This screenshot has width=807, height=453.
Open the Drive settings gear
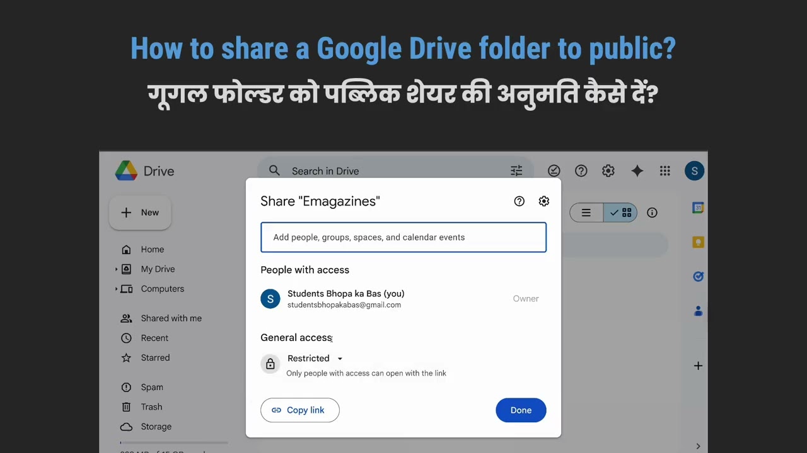tap(608, 171)
